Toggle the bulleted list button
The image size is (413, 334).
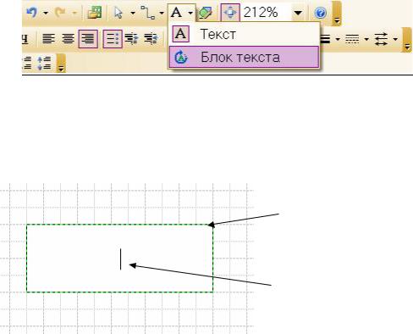[113, 39]
